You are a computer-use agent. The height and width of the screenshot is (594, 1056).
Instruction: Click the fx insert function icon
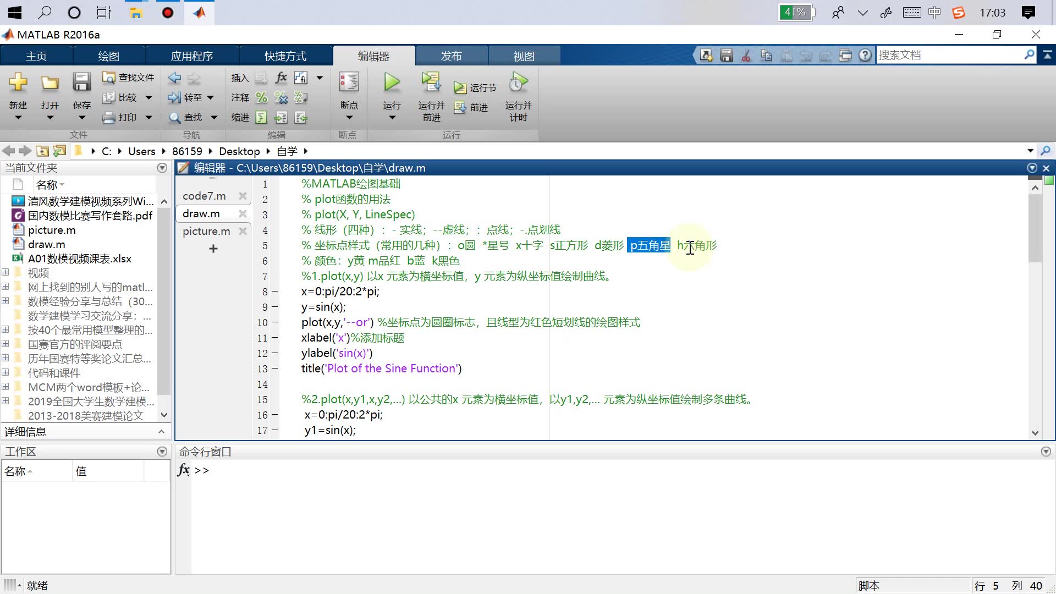coord(281,78)
